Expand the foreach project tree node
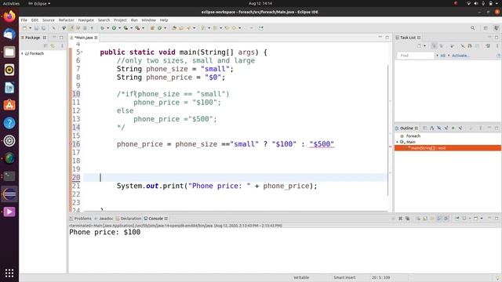Viewport: 502px width, 282px height. (x=23, y=53)
